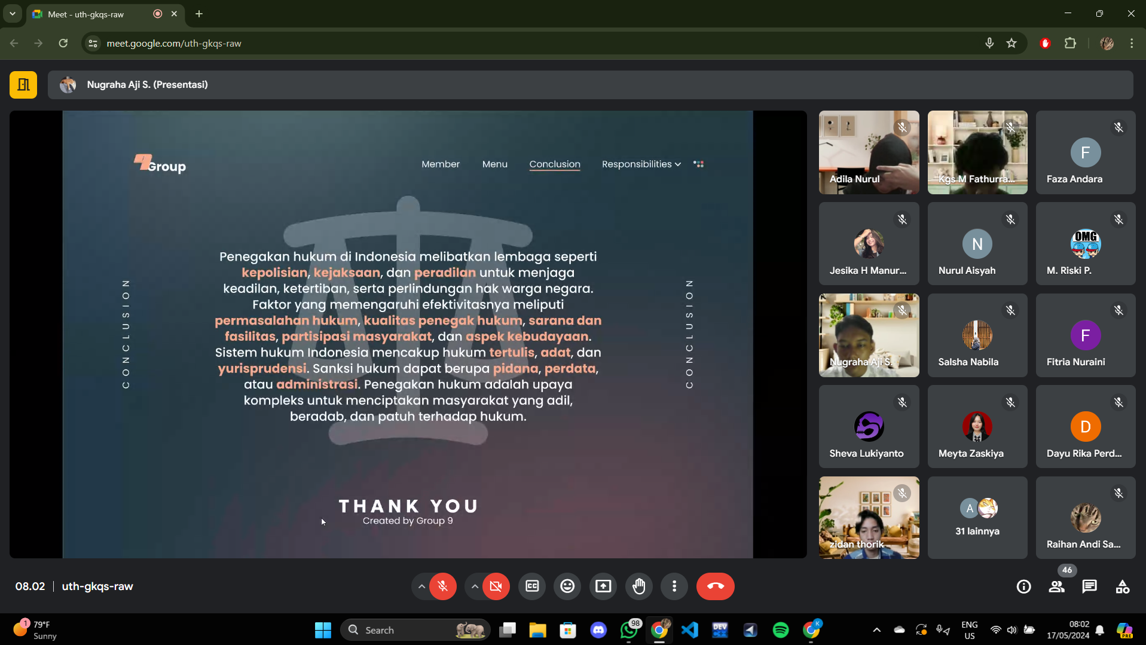Unmute the microphone in call controls
This screenshot has height=645, width=1146.
443,586
